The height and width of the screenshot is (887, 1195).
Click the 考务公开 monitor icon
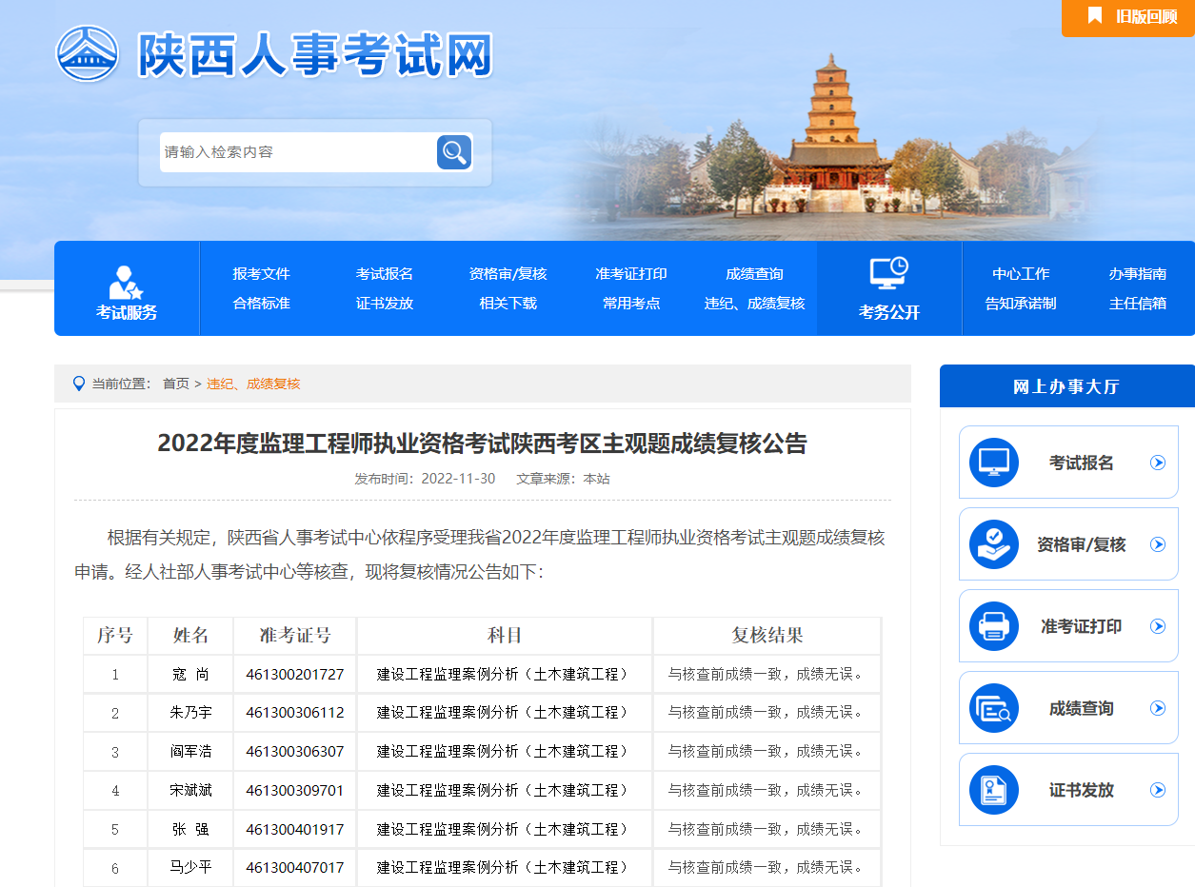888,273
